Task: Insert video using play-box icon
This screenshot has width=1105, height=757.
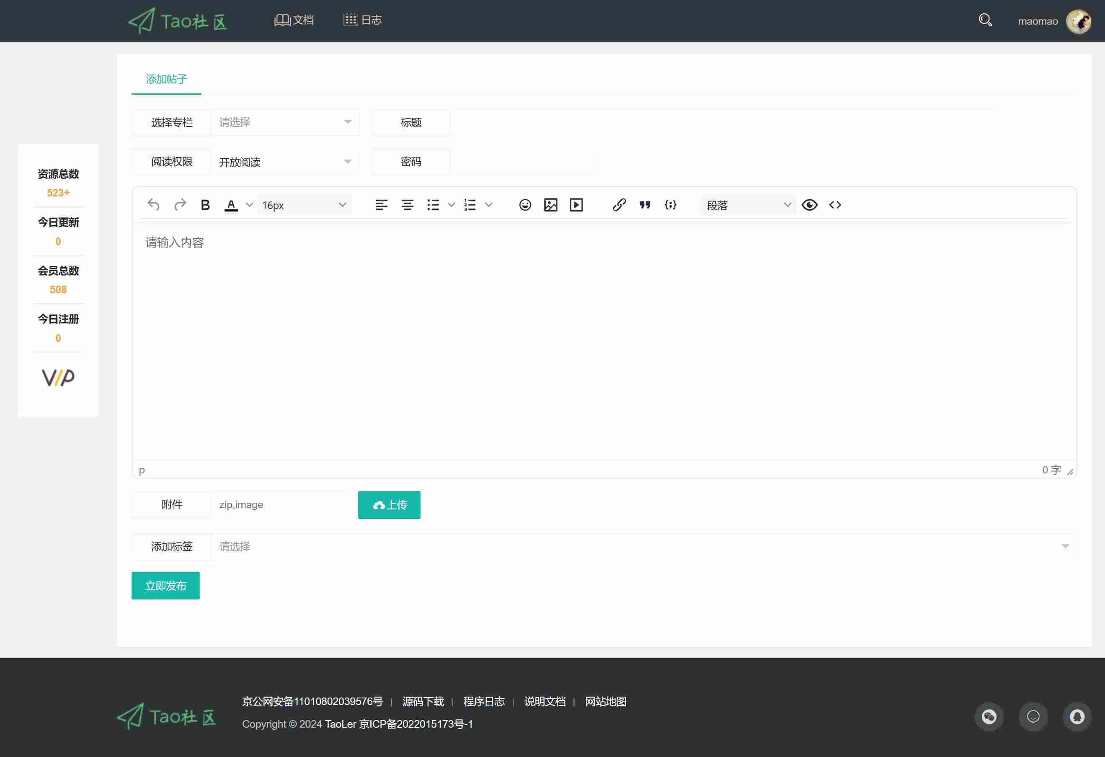Action: pos(576,205)
